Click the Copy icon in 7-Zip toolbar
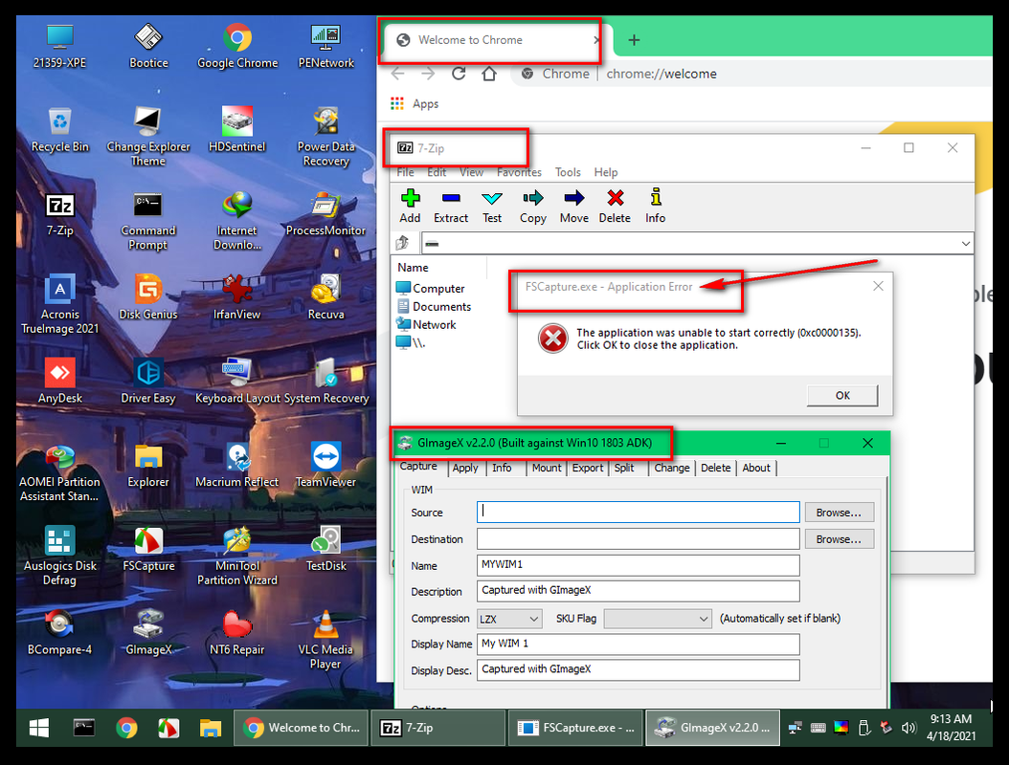1009x765 pixels. click(533, 207)
